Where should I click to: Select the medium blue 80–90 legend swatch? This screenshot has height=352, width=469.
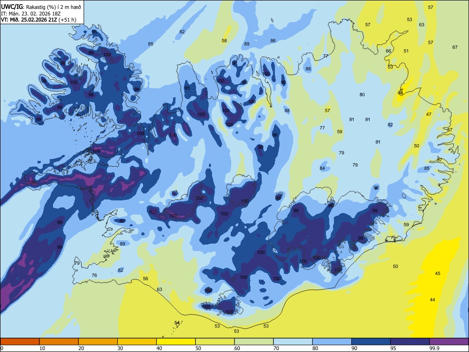pos(332,342)
